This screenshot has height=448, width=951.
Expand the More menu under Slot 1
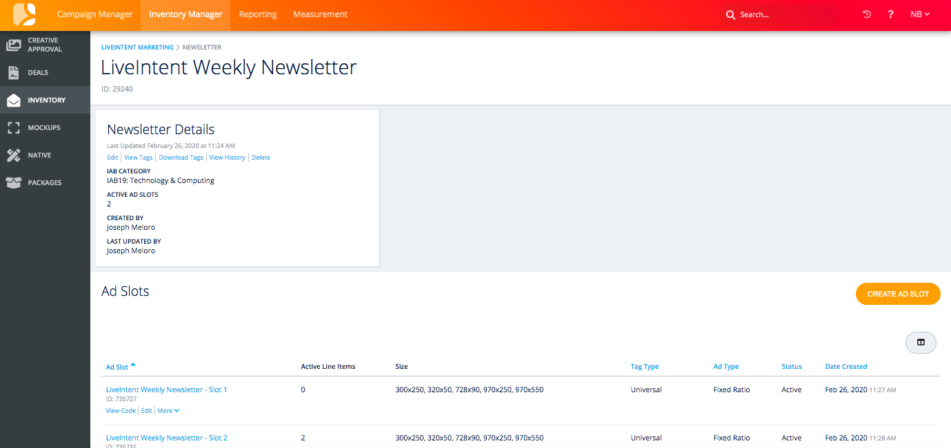pyautogui.click(x=168, y=410)
